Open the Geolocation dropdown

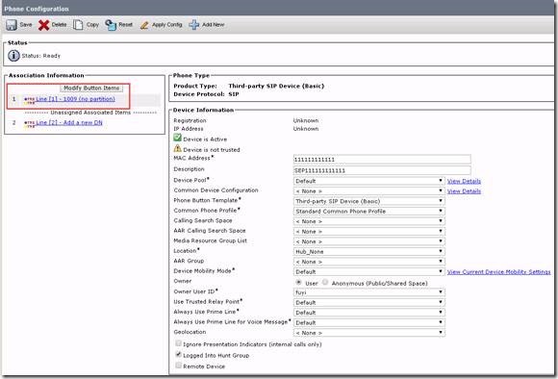tap(369, 333)
